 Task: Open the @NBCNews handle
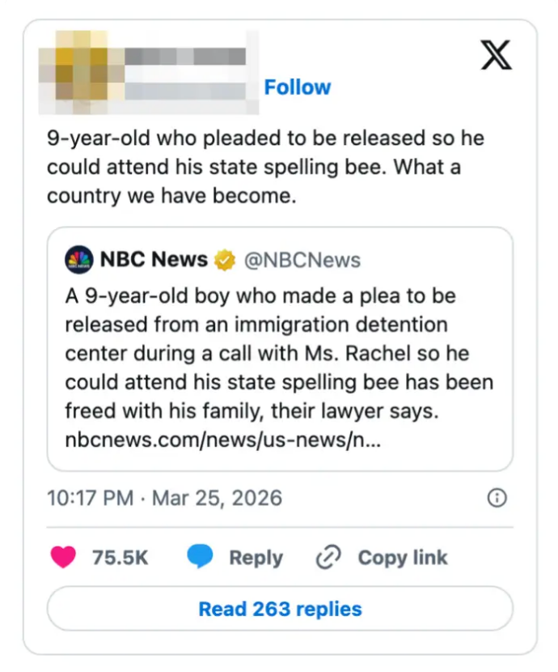point(302,260)
